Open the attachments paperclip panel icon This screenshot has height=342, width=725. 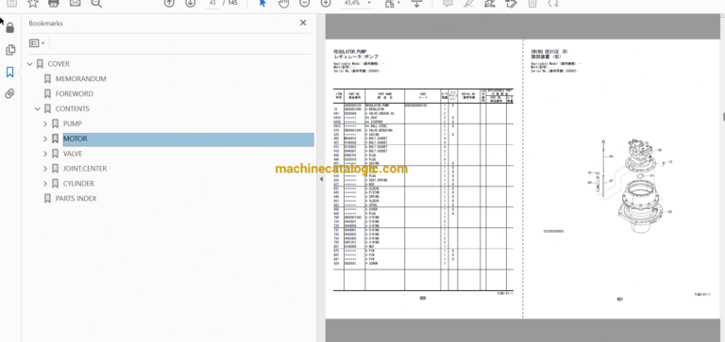click(x=10, y=93)
